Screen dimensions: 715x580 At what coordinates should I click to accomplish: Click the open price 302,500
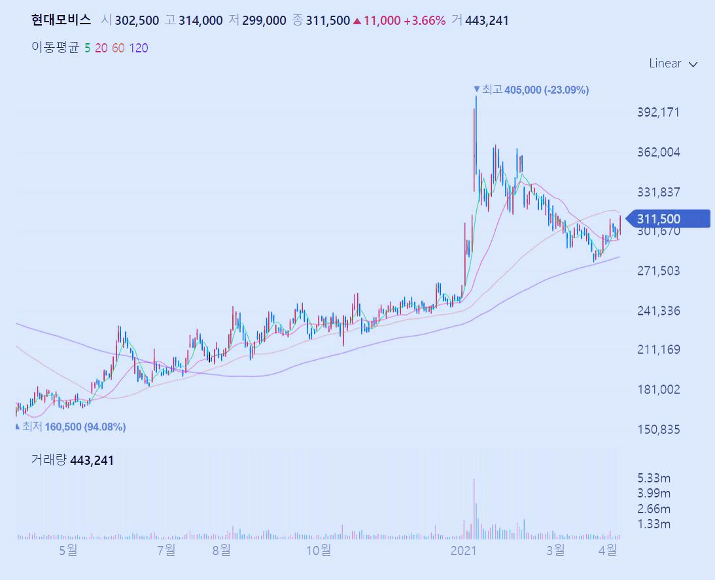point(137,20)
